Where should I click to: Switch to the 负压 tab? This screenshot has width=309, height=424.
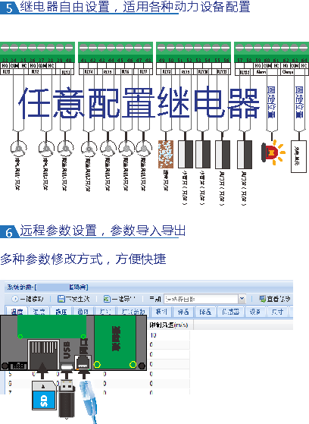point(61,312)
